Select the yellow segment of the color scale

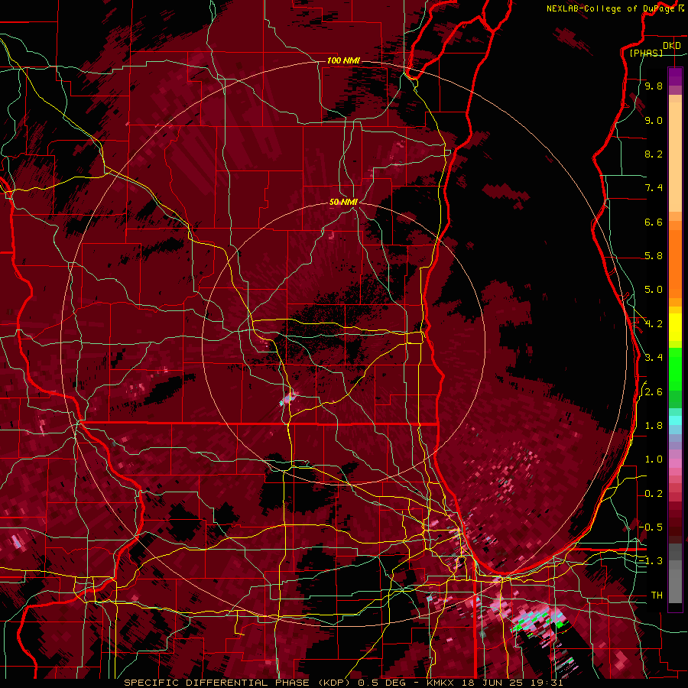[x=675, y=327]
